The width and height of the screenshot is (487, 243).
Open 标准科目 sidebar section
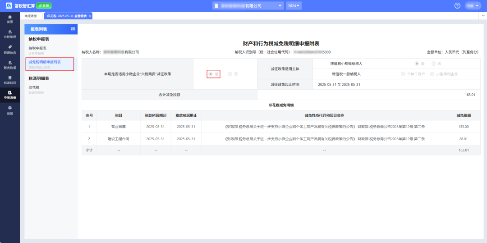click(x=10, y=80)
